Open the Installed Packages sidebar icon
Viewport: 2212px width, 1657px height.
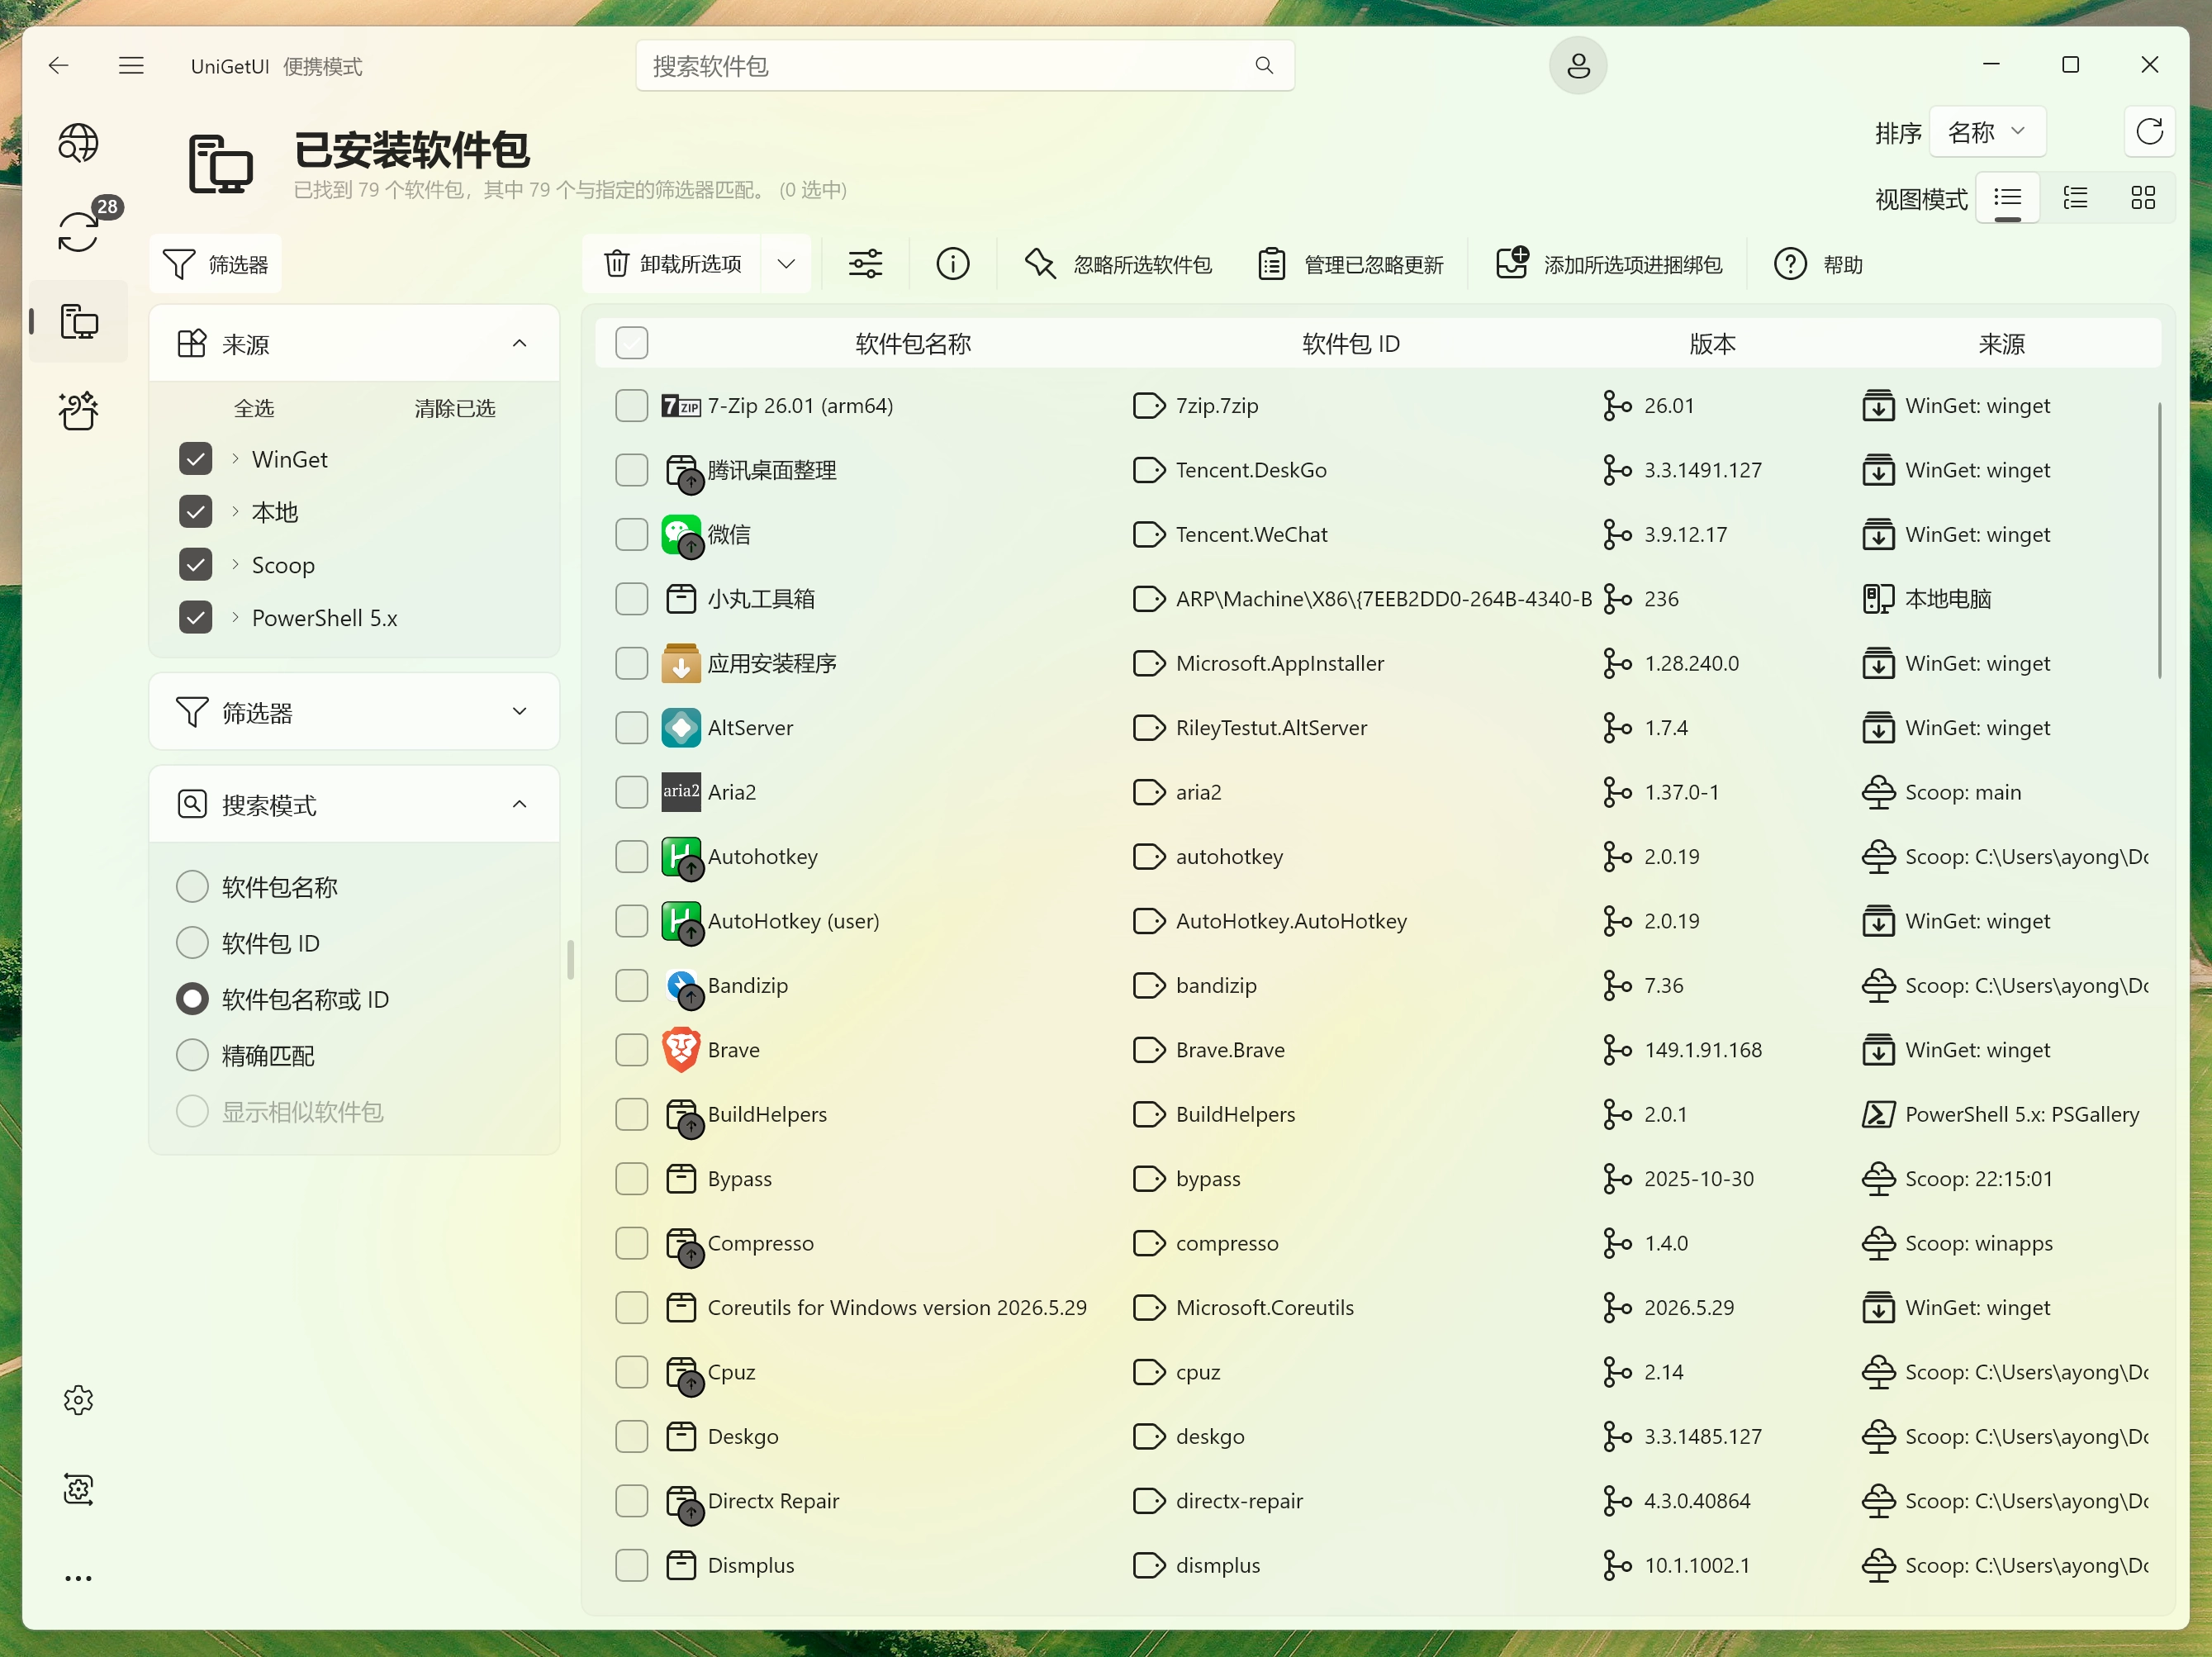[x=78, y=321]
